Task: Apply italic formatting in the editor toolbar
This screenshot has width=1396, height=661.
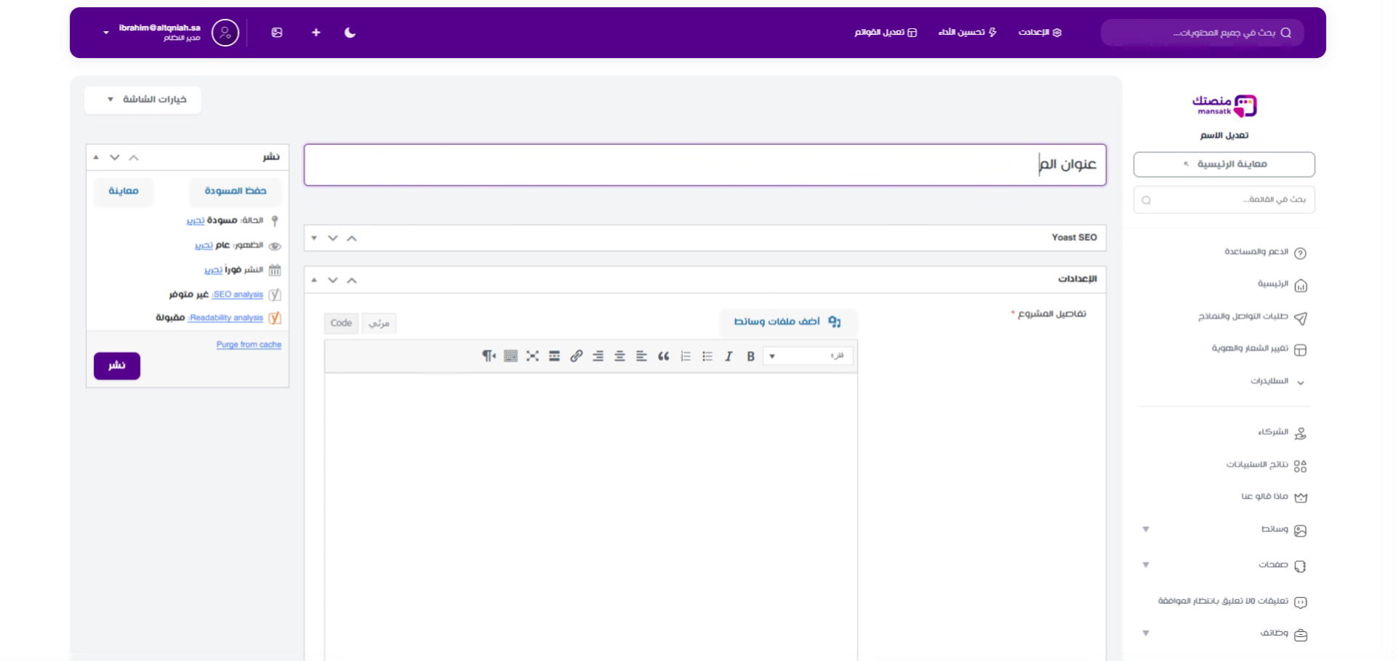Action: coord(729,356)
